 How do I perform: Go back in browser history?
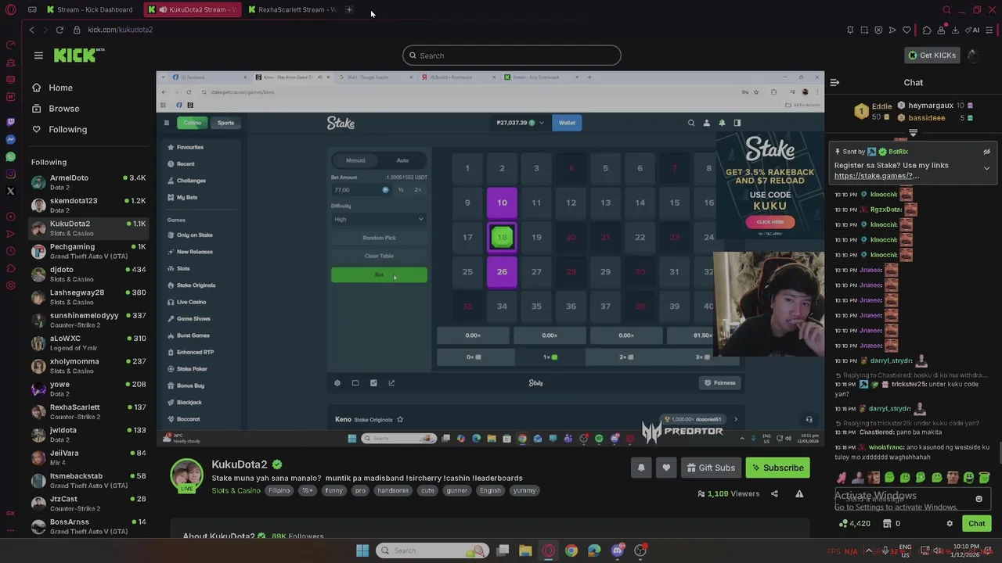(x=31, y=30)
